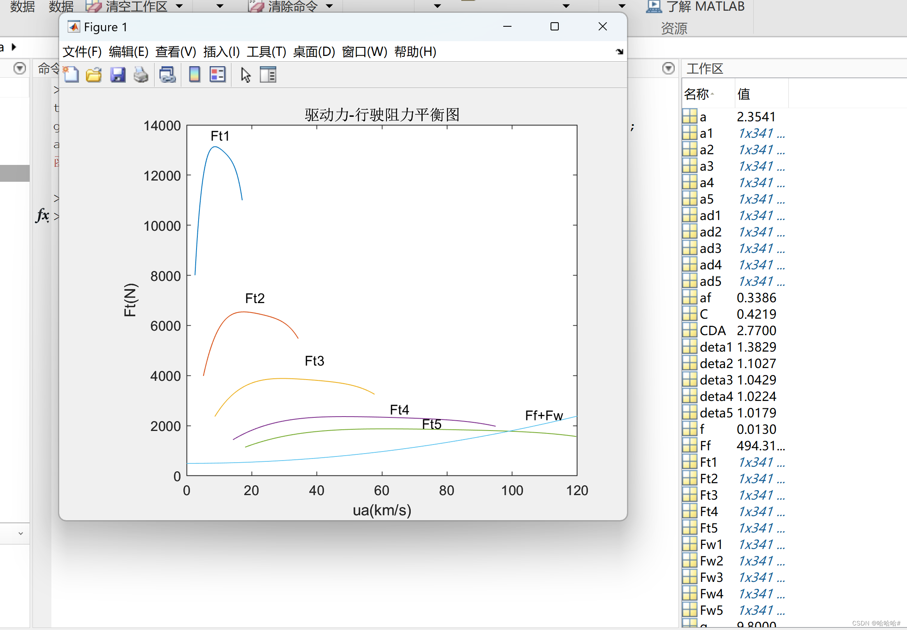Click the variable icon beside CDA
Image resolution: width=907 pixels, height=630 pixels.
coord(690,331)
